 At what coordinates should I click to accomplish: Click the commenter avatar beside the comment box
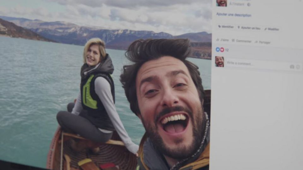pyautogui.click(x=220, y=62)
